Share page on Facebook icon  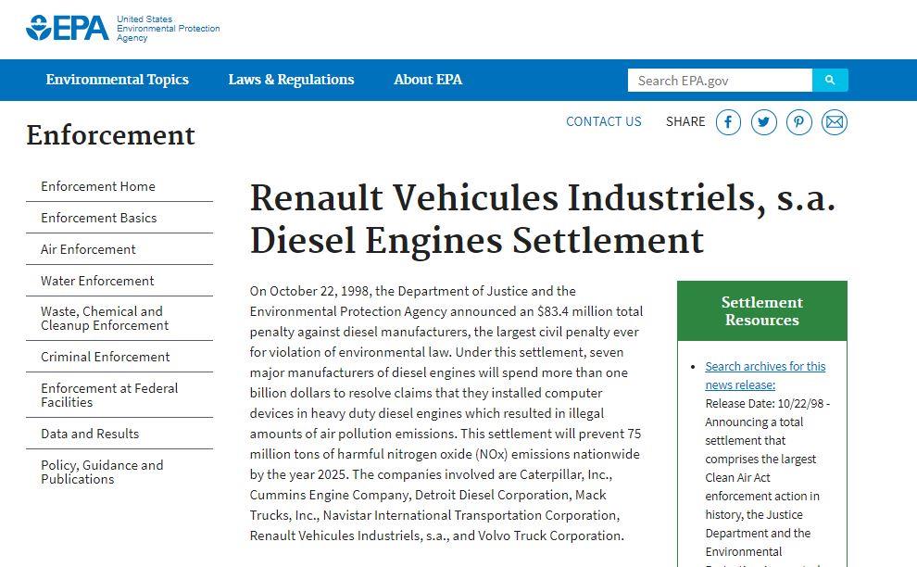coord(728,122)
